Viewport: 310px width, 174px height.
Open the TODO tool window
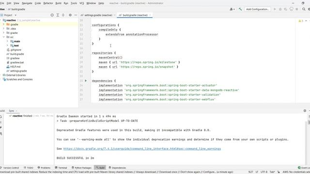click(x=29, y=168)
